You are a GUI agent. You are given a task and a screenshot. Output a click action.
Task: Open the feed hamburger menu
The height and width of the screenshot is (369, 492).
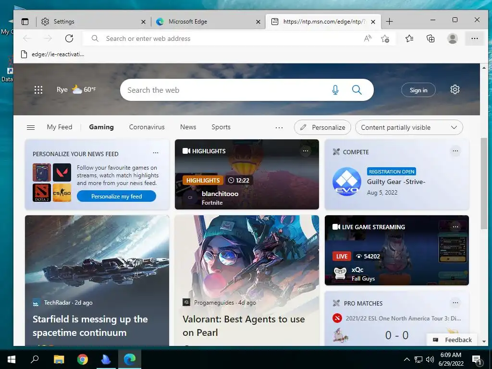pos(31,127)
